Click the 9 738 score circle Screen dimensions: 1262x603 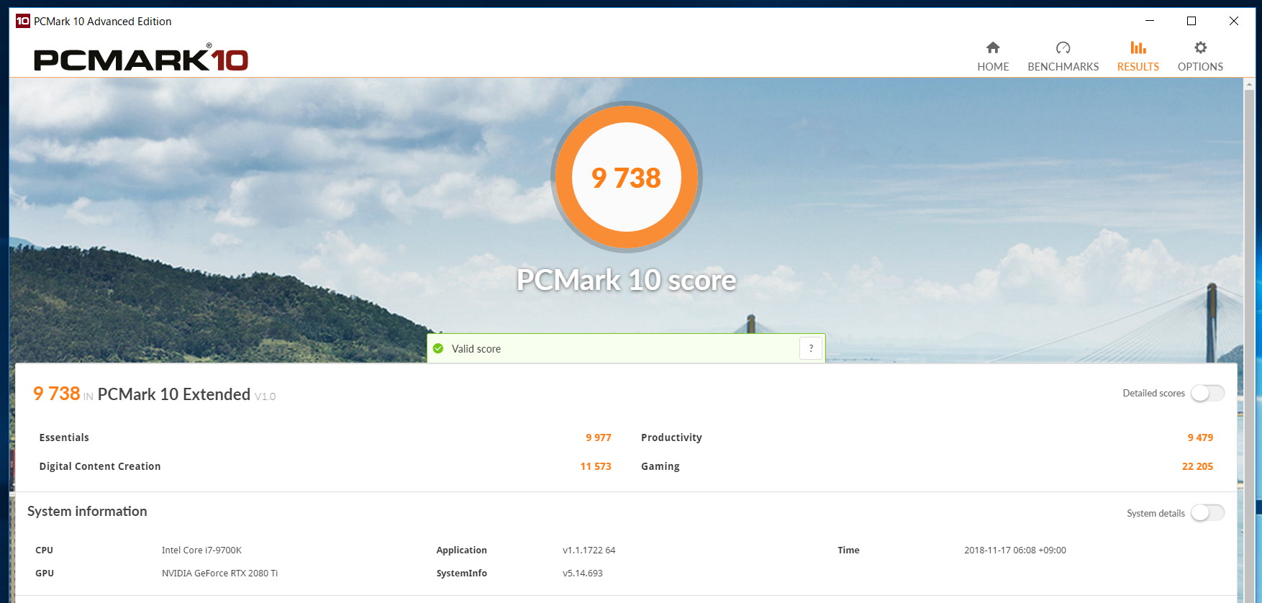(x=627, y=177)
